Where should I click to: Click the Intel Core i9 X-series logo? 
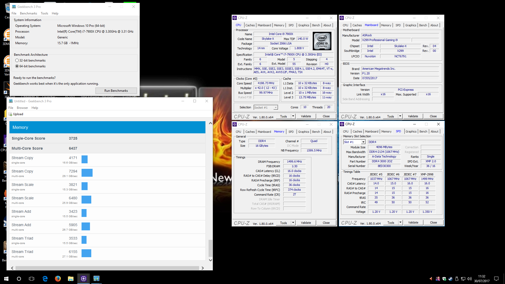(322, 41)
